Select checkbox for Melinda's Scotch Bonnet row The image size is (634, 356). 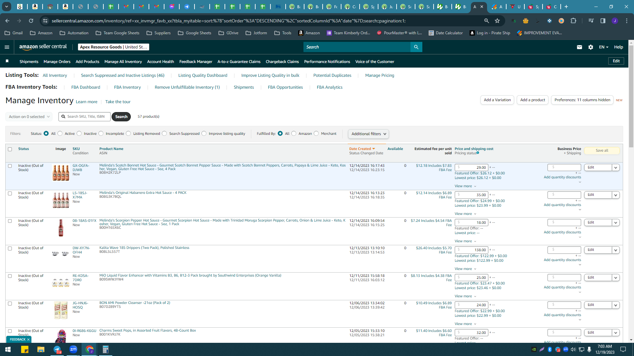click(x=10, y=166)
